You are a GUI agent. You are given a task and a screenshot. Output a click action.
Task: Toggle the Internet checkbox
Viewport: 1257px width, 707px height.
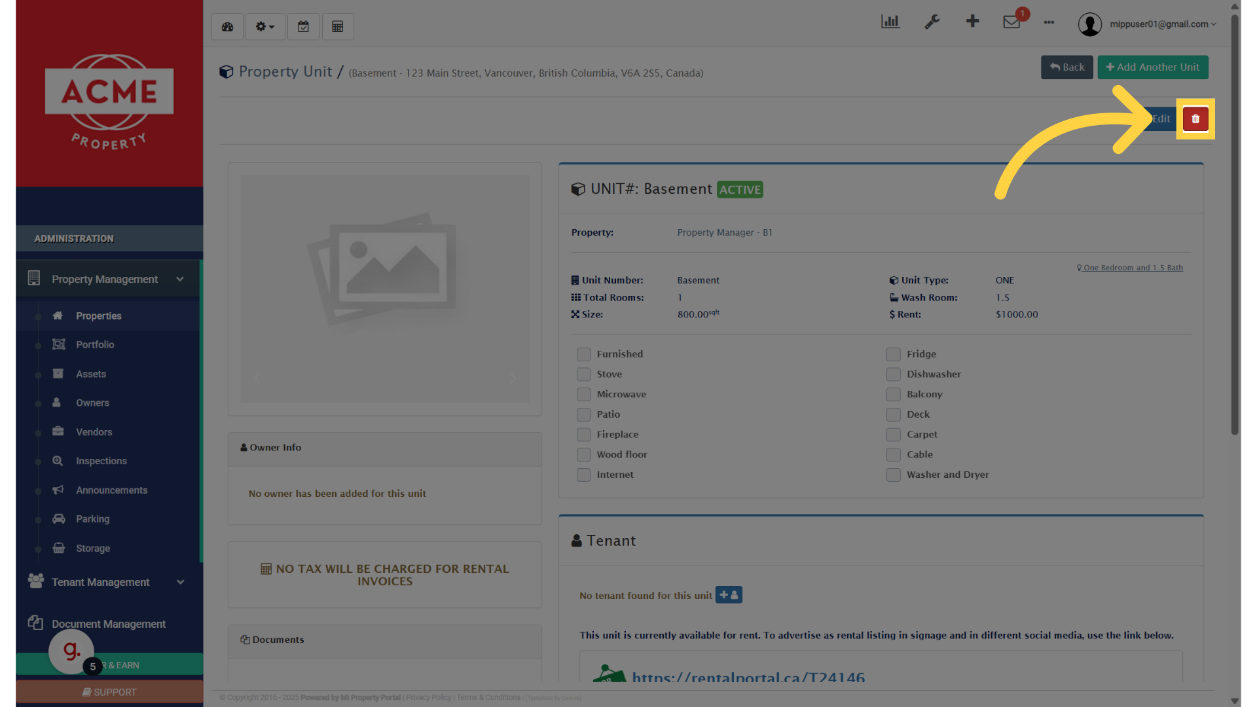[583, 475]
